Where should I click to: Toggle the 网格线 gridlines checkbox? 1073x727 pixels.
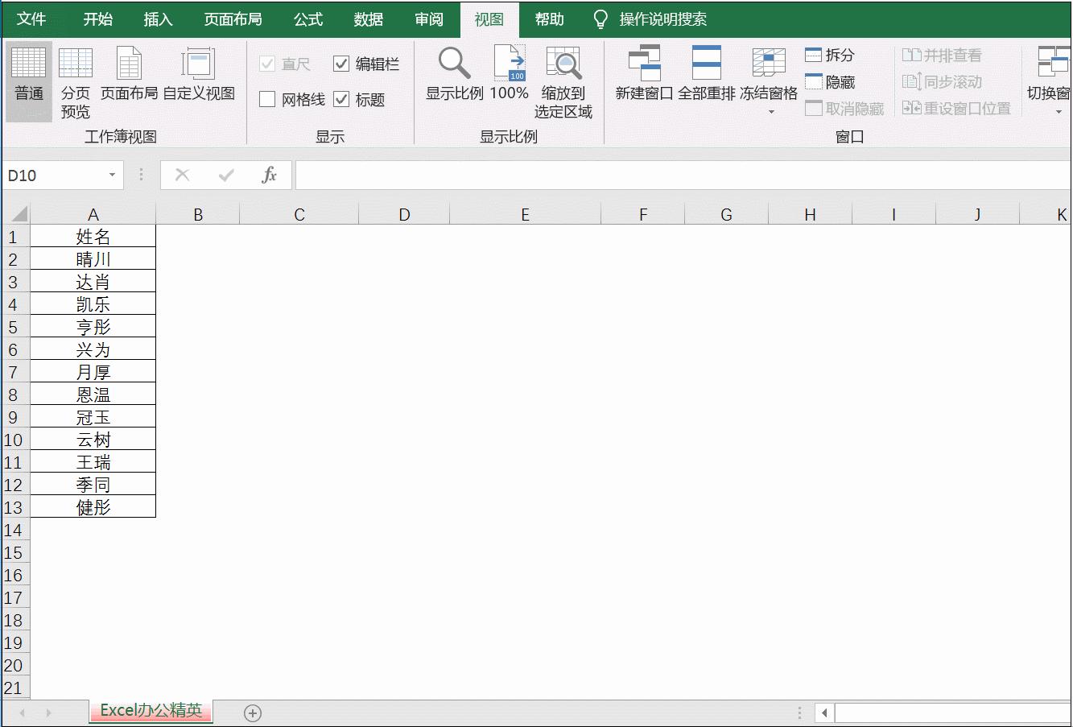click(x=266, y=99)
